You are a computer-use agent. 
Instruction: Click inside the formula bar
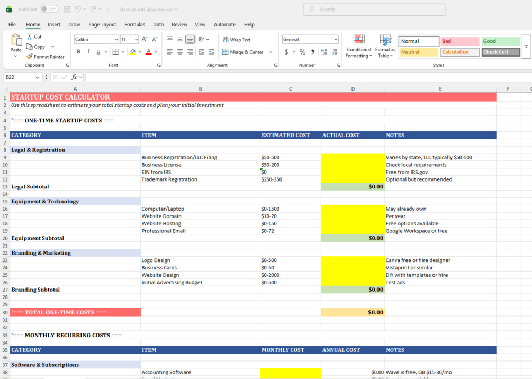[308, 77]
